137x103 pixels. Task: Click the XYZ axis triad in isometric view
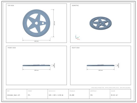(77, 37)
